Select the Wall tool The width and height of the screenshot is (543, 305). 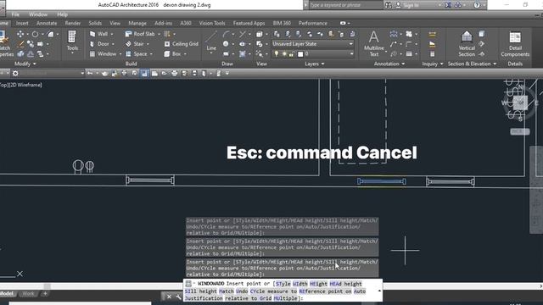click(x=99, y=34)
